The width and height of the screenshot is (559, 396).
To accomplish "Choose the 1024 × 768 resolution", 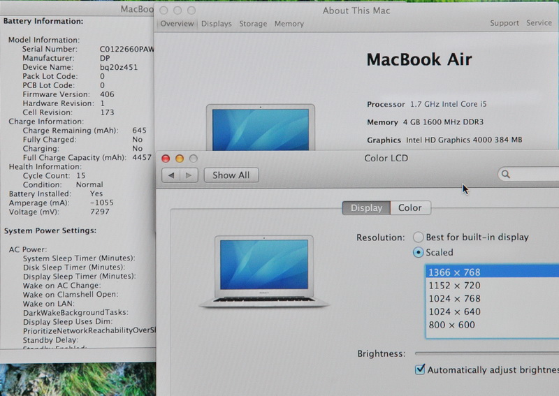I will [x=493, y=298].
